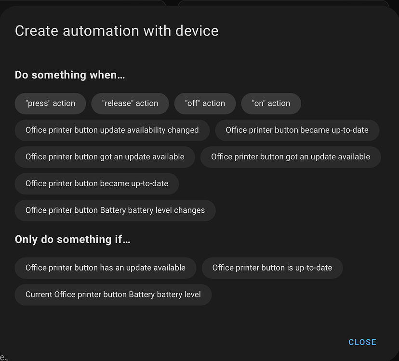
Task: Create automation from the "press" action
Action: [x=50, y=103]
